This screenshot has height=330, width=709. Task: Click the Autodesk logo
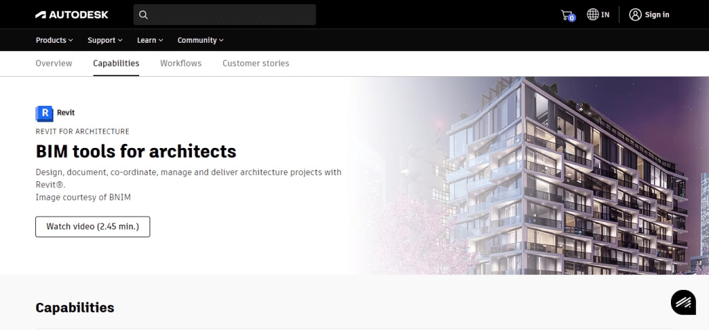(72, 15)
